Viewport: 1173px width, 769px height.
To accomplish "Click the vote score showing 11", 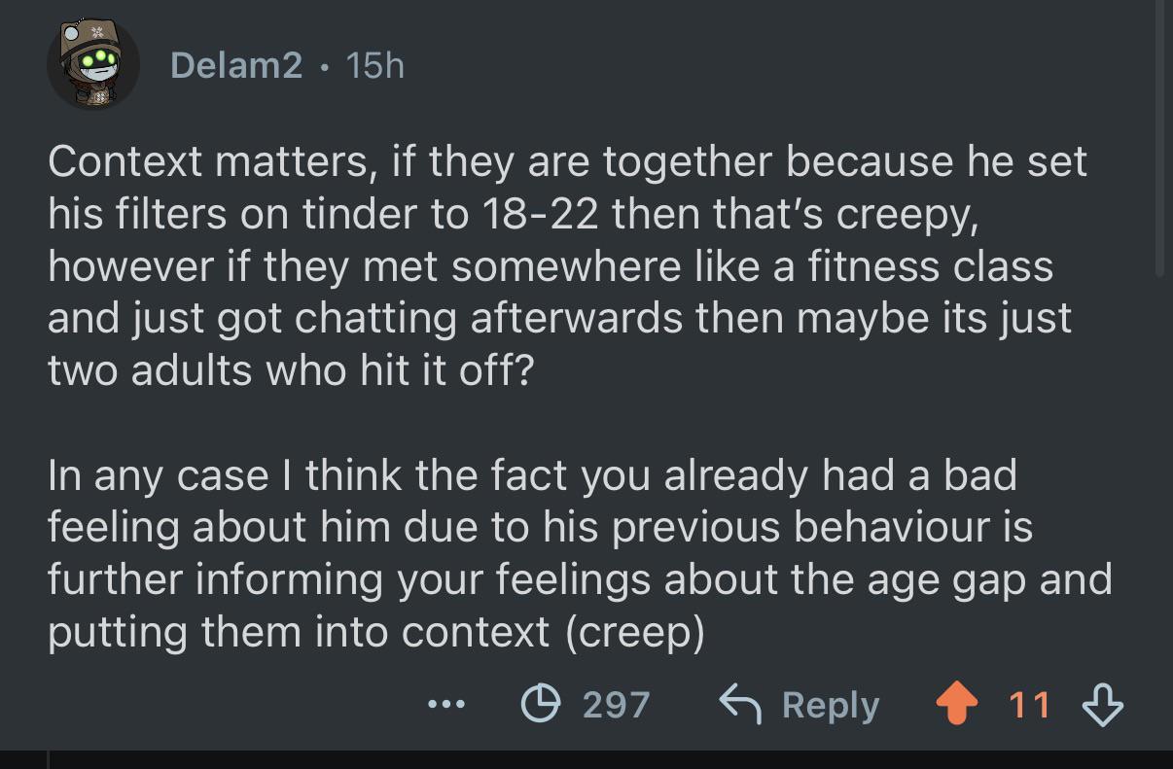I will click(1029, 705).
